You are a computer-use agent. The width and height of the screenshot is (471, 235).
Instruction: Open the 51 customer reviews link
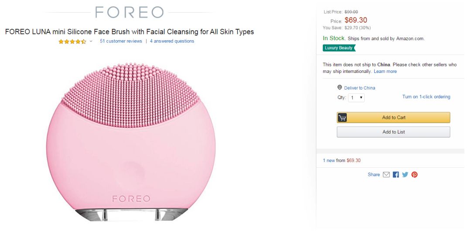tap(121, 41)
